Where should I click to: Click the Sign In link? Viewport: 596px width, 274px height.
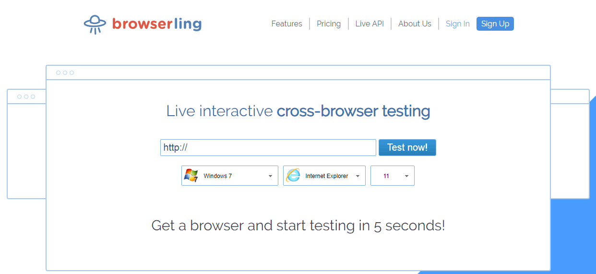click(x=457, y=24)
